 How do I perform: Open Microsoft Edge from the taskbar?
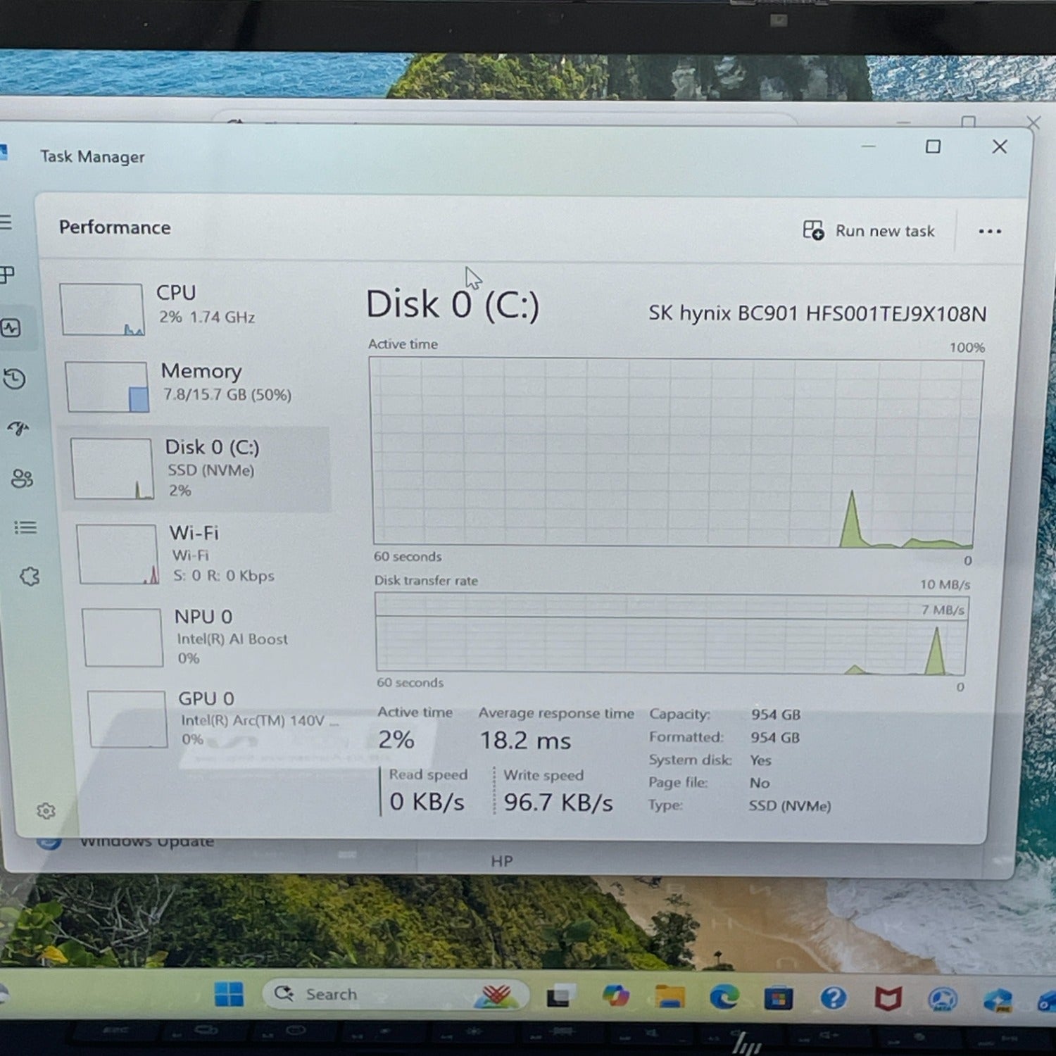tap(723, 997)
